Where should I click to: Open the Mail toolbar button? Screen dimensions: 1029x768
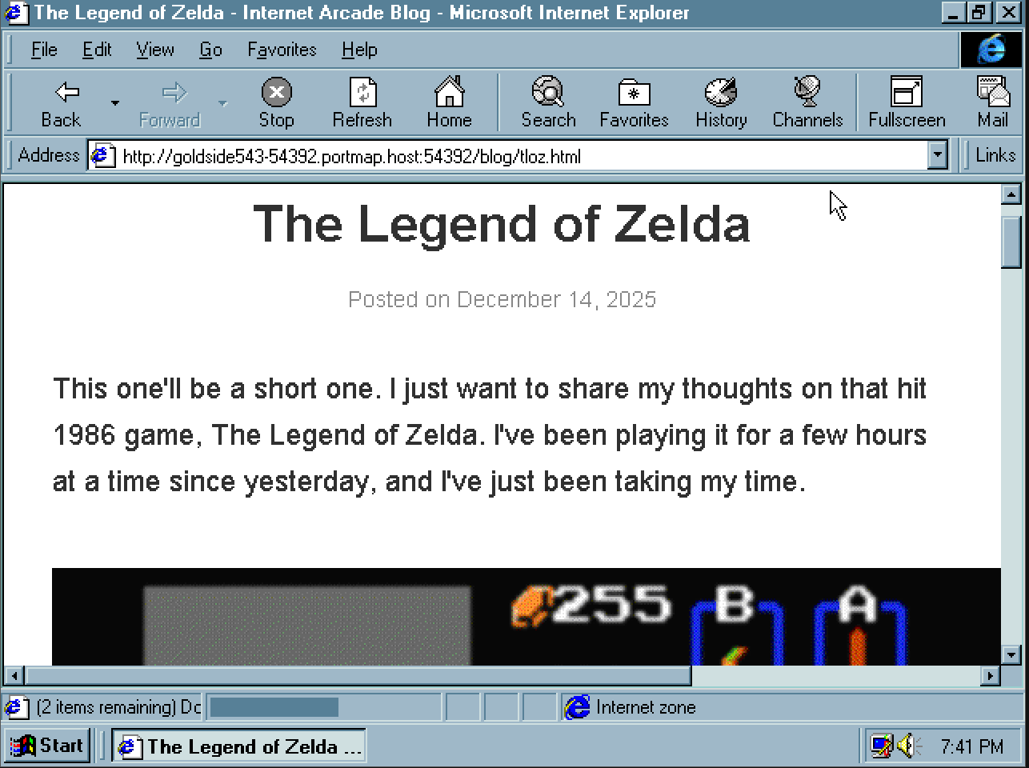pyautogui.click(x=993, y=102)
